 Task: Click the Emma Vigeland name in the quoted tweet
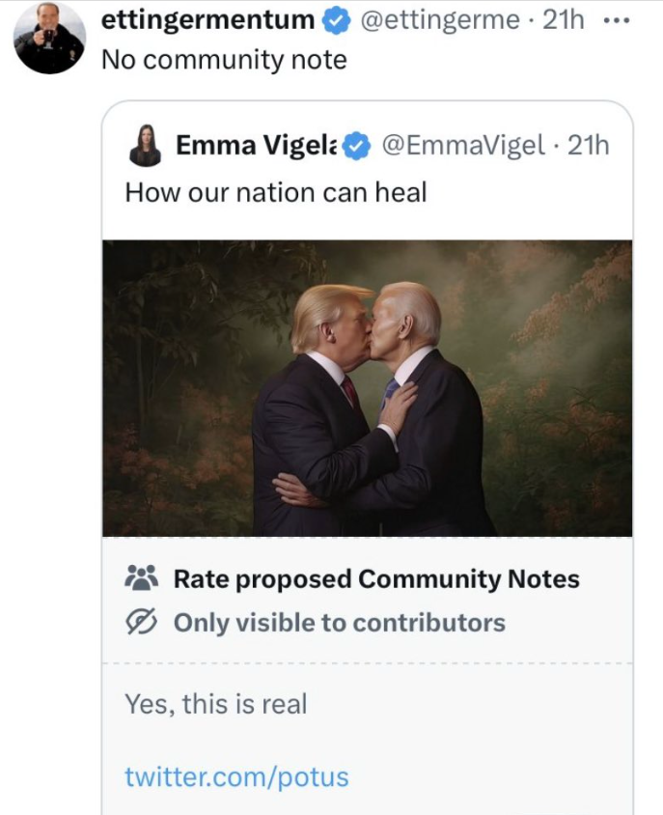point(256,146)
